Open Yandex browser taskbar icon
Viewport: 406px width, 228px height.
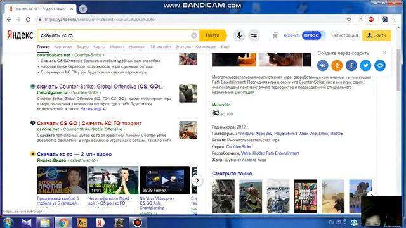click(100, 222)
